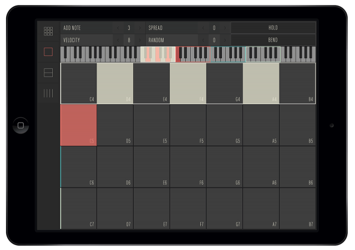This screenshot has height=250, width=355.
Task: Tap the lit A4 pad
Action: pyautogui.click(x=261, y=84)
